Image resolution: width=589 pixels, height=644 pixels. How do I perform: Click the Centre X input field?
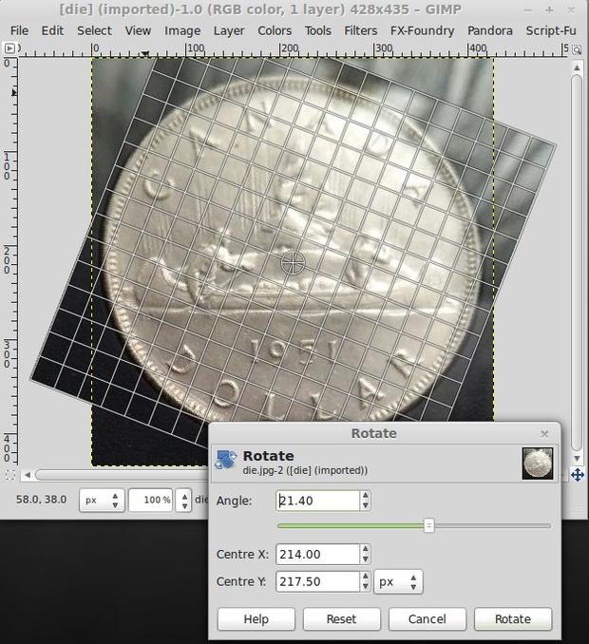(318, 554)
